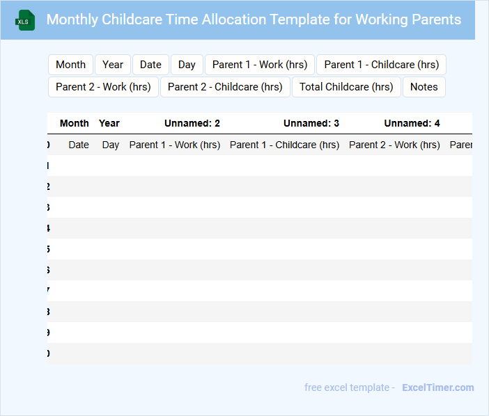Select the Year tag button
Image resolution: width=489 pixels, height=416 pixels.
[113, 65]
